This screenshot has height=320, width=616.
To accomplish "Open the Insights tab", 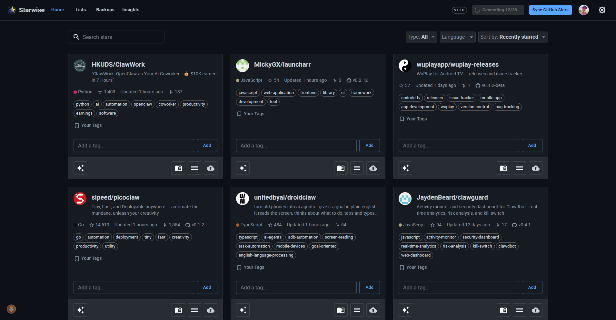I will click(131, 10).
